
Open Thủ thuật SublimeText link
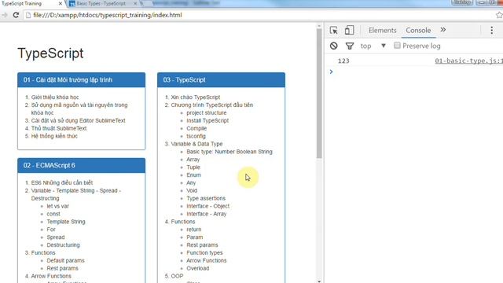59,128
